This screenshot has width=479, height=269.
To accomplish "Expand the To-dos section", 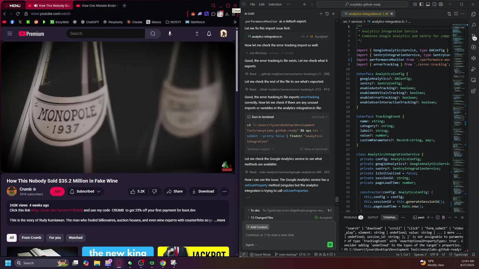I will (289, 210).
